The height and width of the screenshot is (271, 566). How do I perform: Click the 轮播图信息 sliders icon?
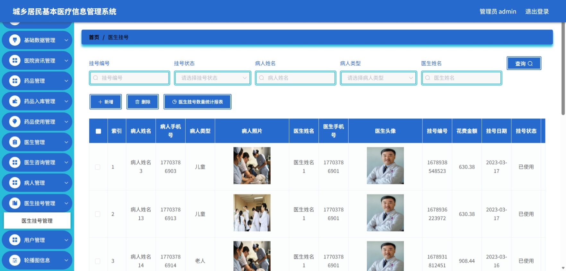pos(15,260)
